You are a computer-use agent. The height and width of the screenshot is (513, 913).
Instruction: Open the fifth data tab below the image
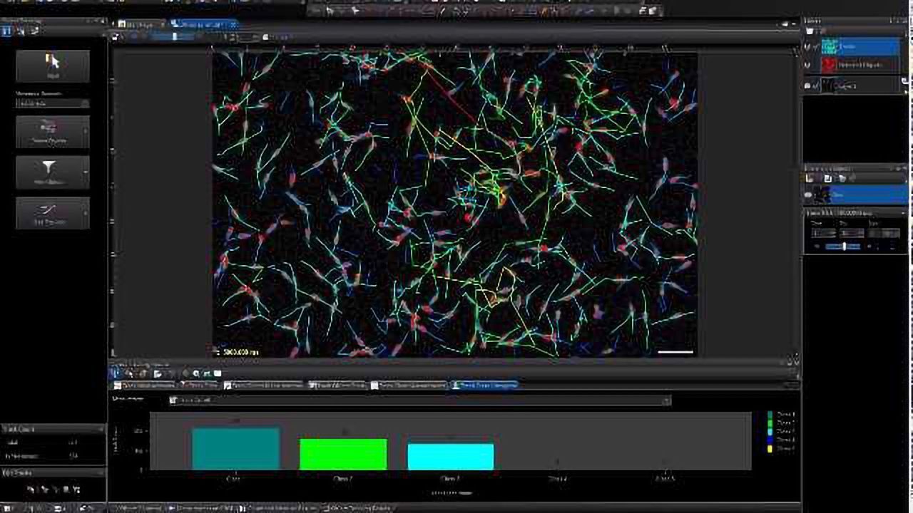tap(408, 385)
